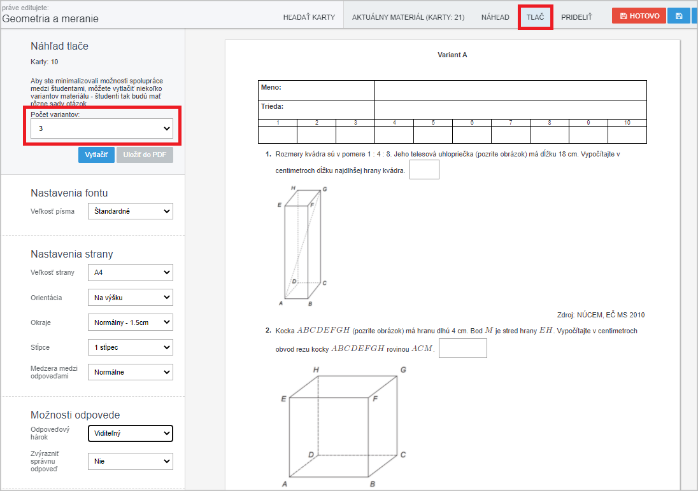Click the Vytlačiť button
This screenshot has height=491, width=698.
tap(96, 155)
